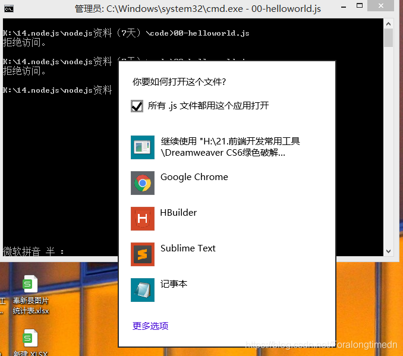Image resolution: width=403 pixels, height=356 pixels.
Task: Choose 记事本 text entry
Action: click(x=174, y=283)
